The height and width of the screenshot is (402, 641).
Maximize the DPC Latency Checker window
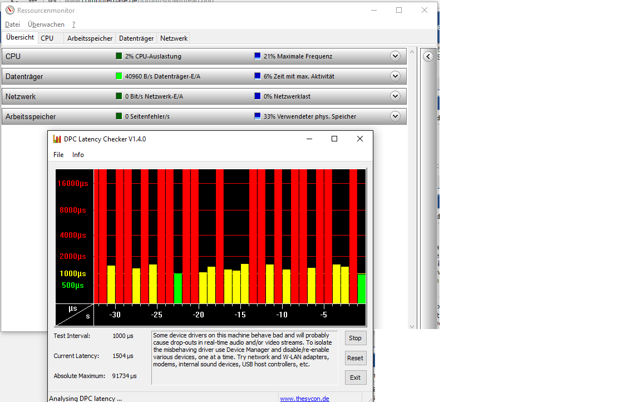click(x=334, y=139)
